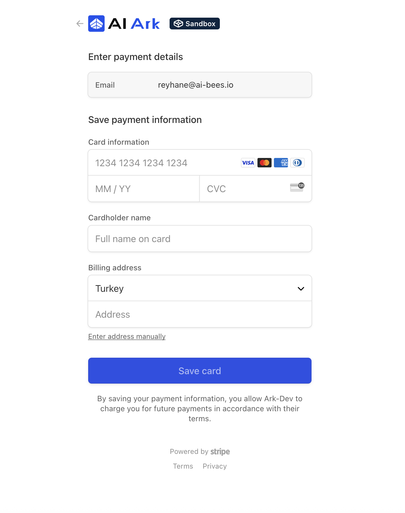This screenshot has width=405, height=513.
Task: Click the CVC card hint icon
Action: [297, 187]
